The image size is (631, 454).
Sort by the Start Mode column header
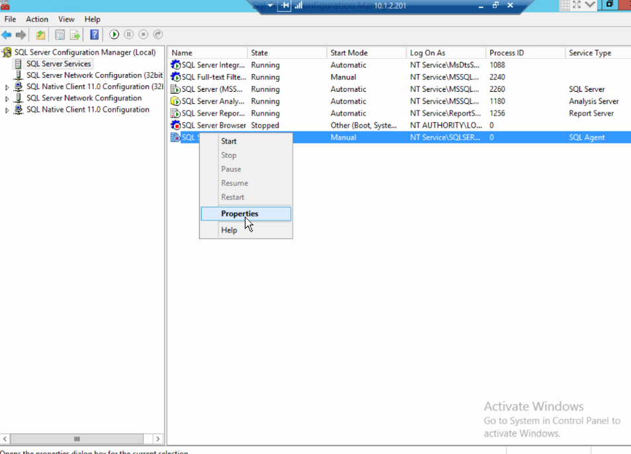pyautogui.click(x=366, y=53)
